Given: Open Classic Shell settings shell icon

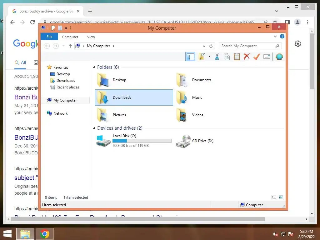Looking at the screenshot, I should pyautogui.click(x=279, y=57).
